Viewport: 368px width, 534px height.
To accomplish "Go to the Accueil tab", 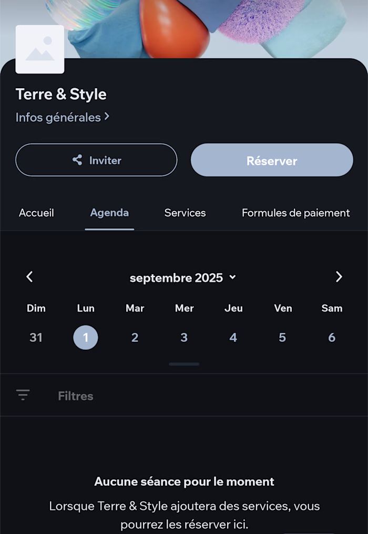I will [x=36, y=213].
